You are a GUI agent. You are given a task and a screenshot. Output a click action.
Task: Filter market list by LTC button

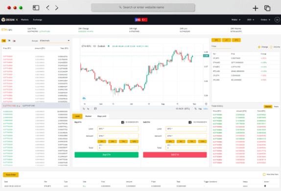(226, 40)
